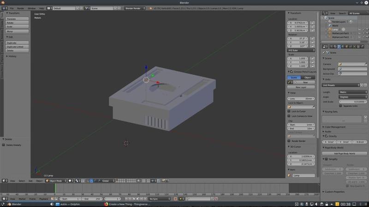Open the Object Mode dropdown
369x207 pixels.
pos(56,181)
